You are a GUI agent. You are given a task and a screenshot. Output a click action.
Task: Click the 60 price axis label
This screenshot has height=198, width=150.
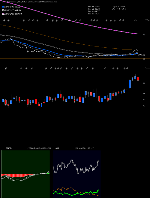[x=144, y=100]
